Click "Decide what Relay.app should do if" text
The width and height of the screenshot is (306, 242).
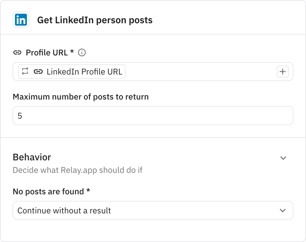tap(78, 170)
